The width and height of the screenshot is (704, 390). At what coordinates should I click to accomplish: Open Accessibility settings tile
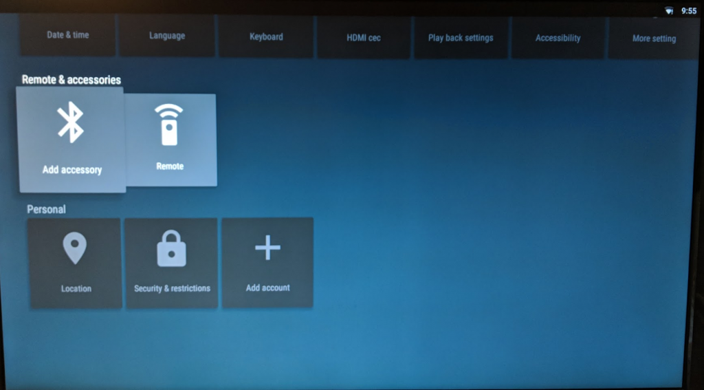click(558, 39)
